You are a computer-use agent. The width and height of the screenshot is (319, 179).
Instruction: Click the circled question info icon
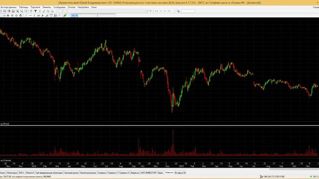(31, 11)
